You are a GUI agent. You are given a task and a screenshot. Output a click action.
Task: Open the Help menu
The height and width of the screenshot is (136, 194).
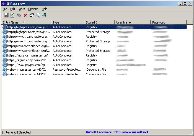coord(44,9)
